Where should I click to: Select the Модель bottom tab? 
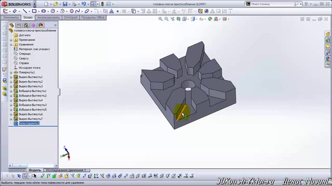point(35,170)
